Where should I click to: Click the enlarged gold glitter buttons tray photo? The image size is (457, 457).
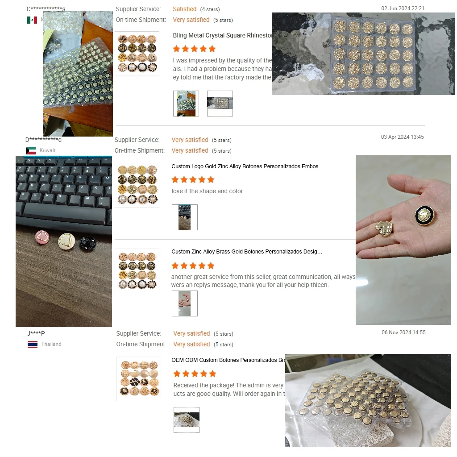coord(363,54)
